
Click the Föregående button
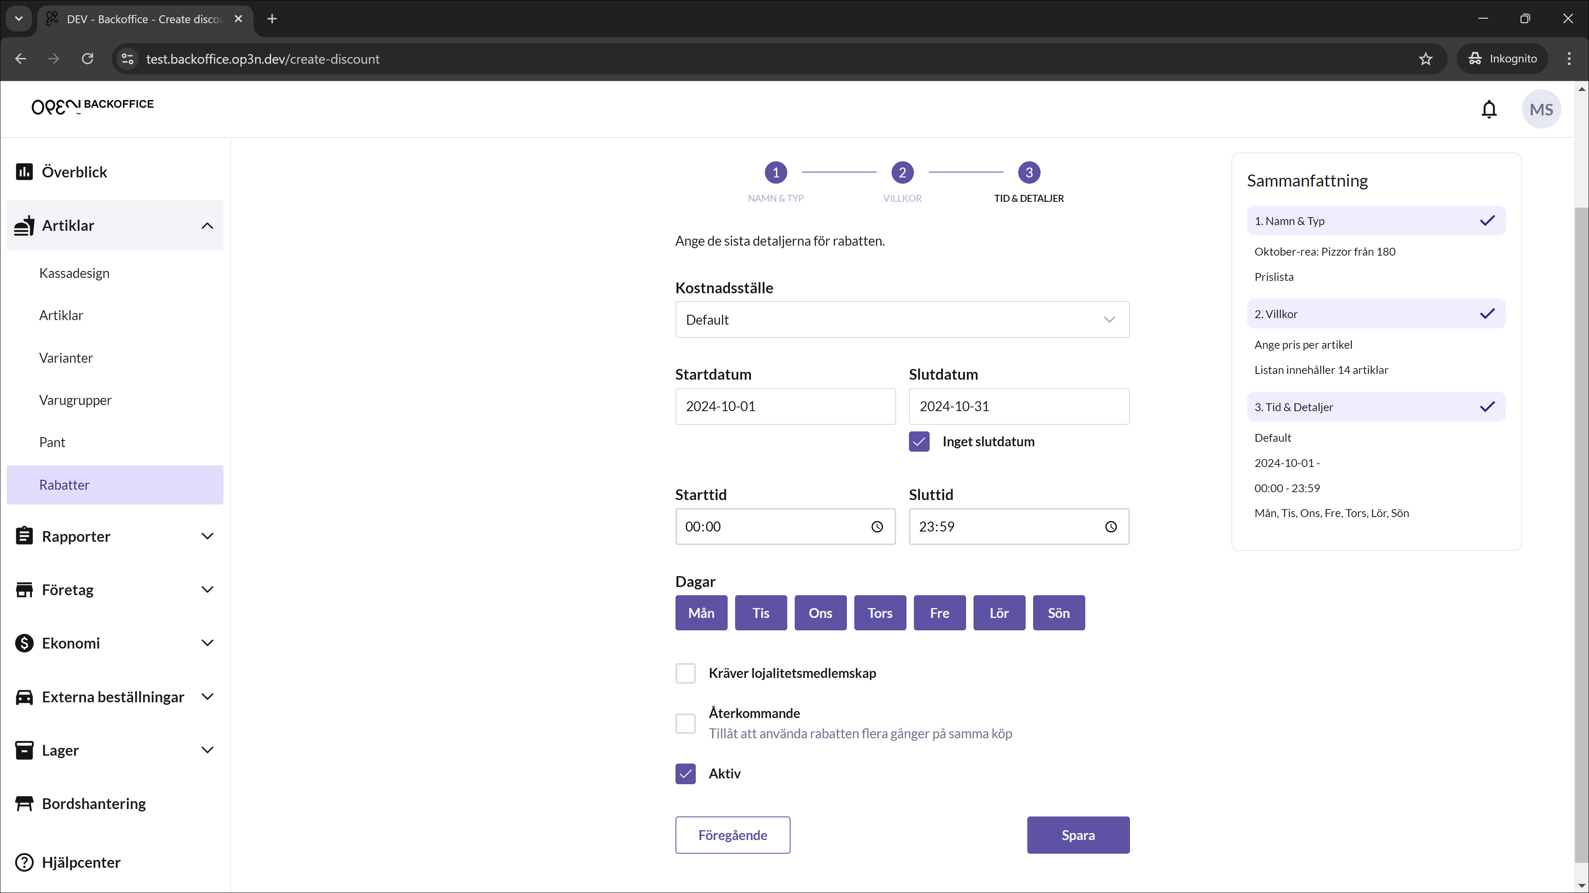(732, 835)
